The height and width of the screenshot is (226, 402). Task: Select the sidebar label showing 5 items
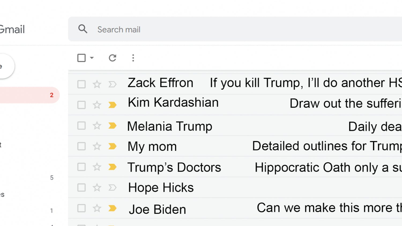(29, 177)
